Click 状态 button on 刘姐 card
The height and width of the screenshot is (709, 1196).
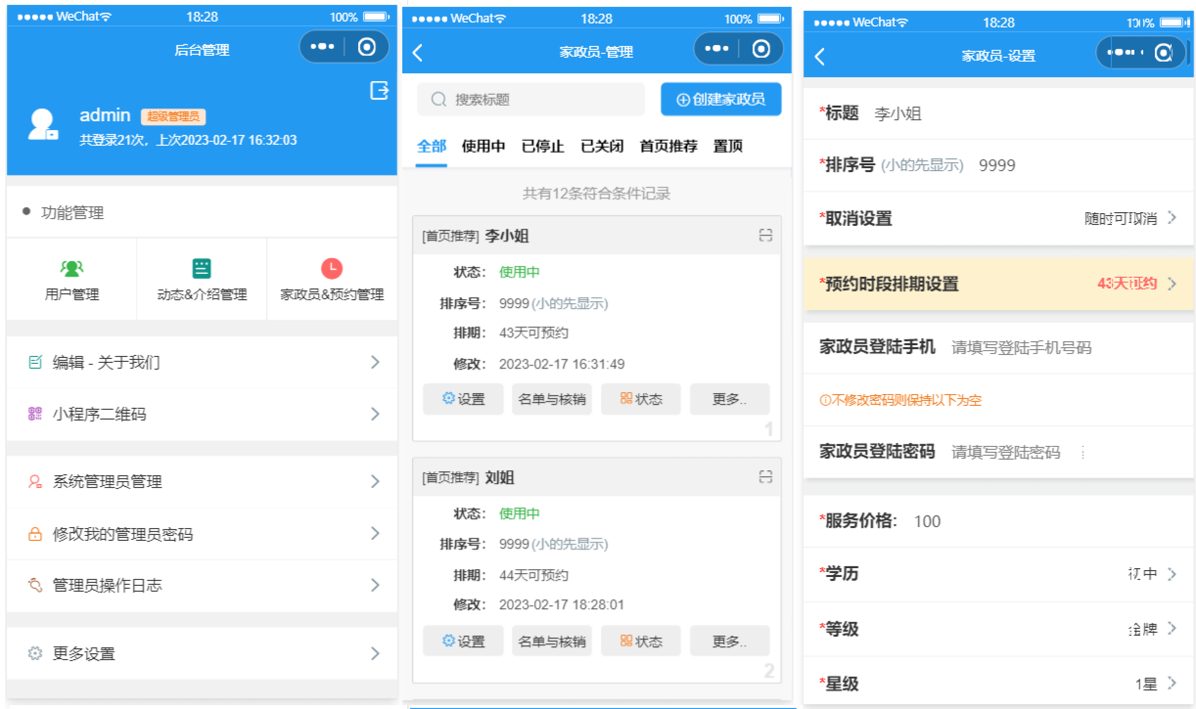tap(641, 641)
